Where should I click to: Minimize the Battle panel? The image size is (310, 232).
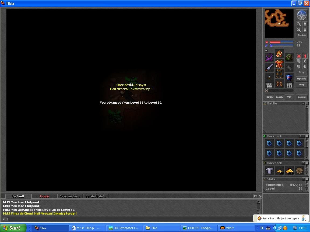[x=303, y=103]
